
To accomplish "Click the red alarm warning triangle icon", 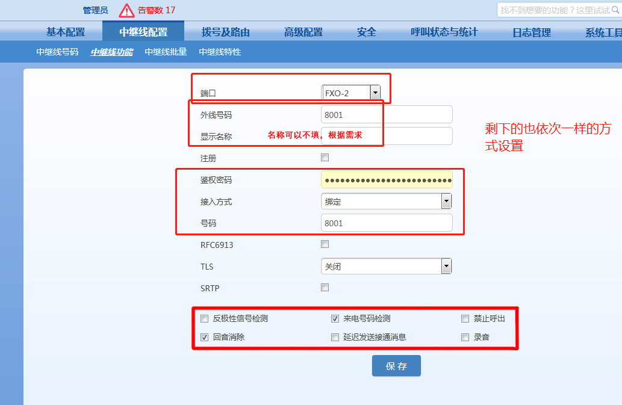I will (x=126, y=10).
